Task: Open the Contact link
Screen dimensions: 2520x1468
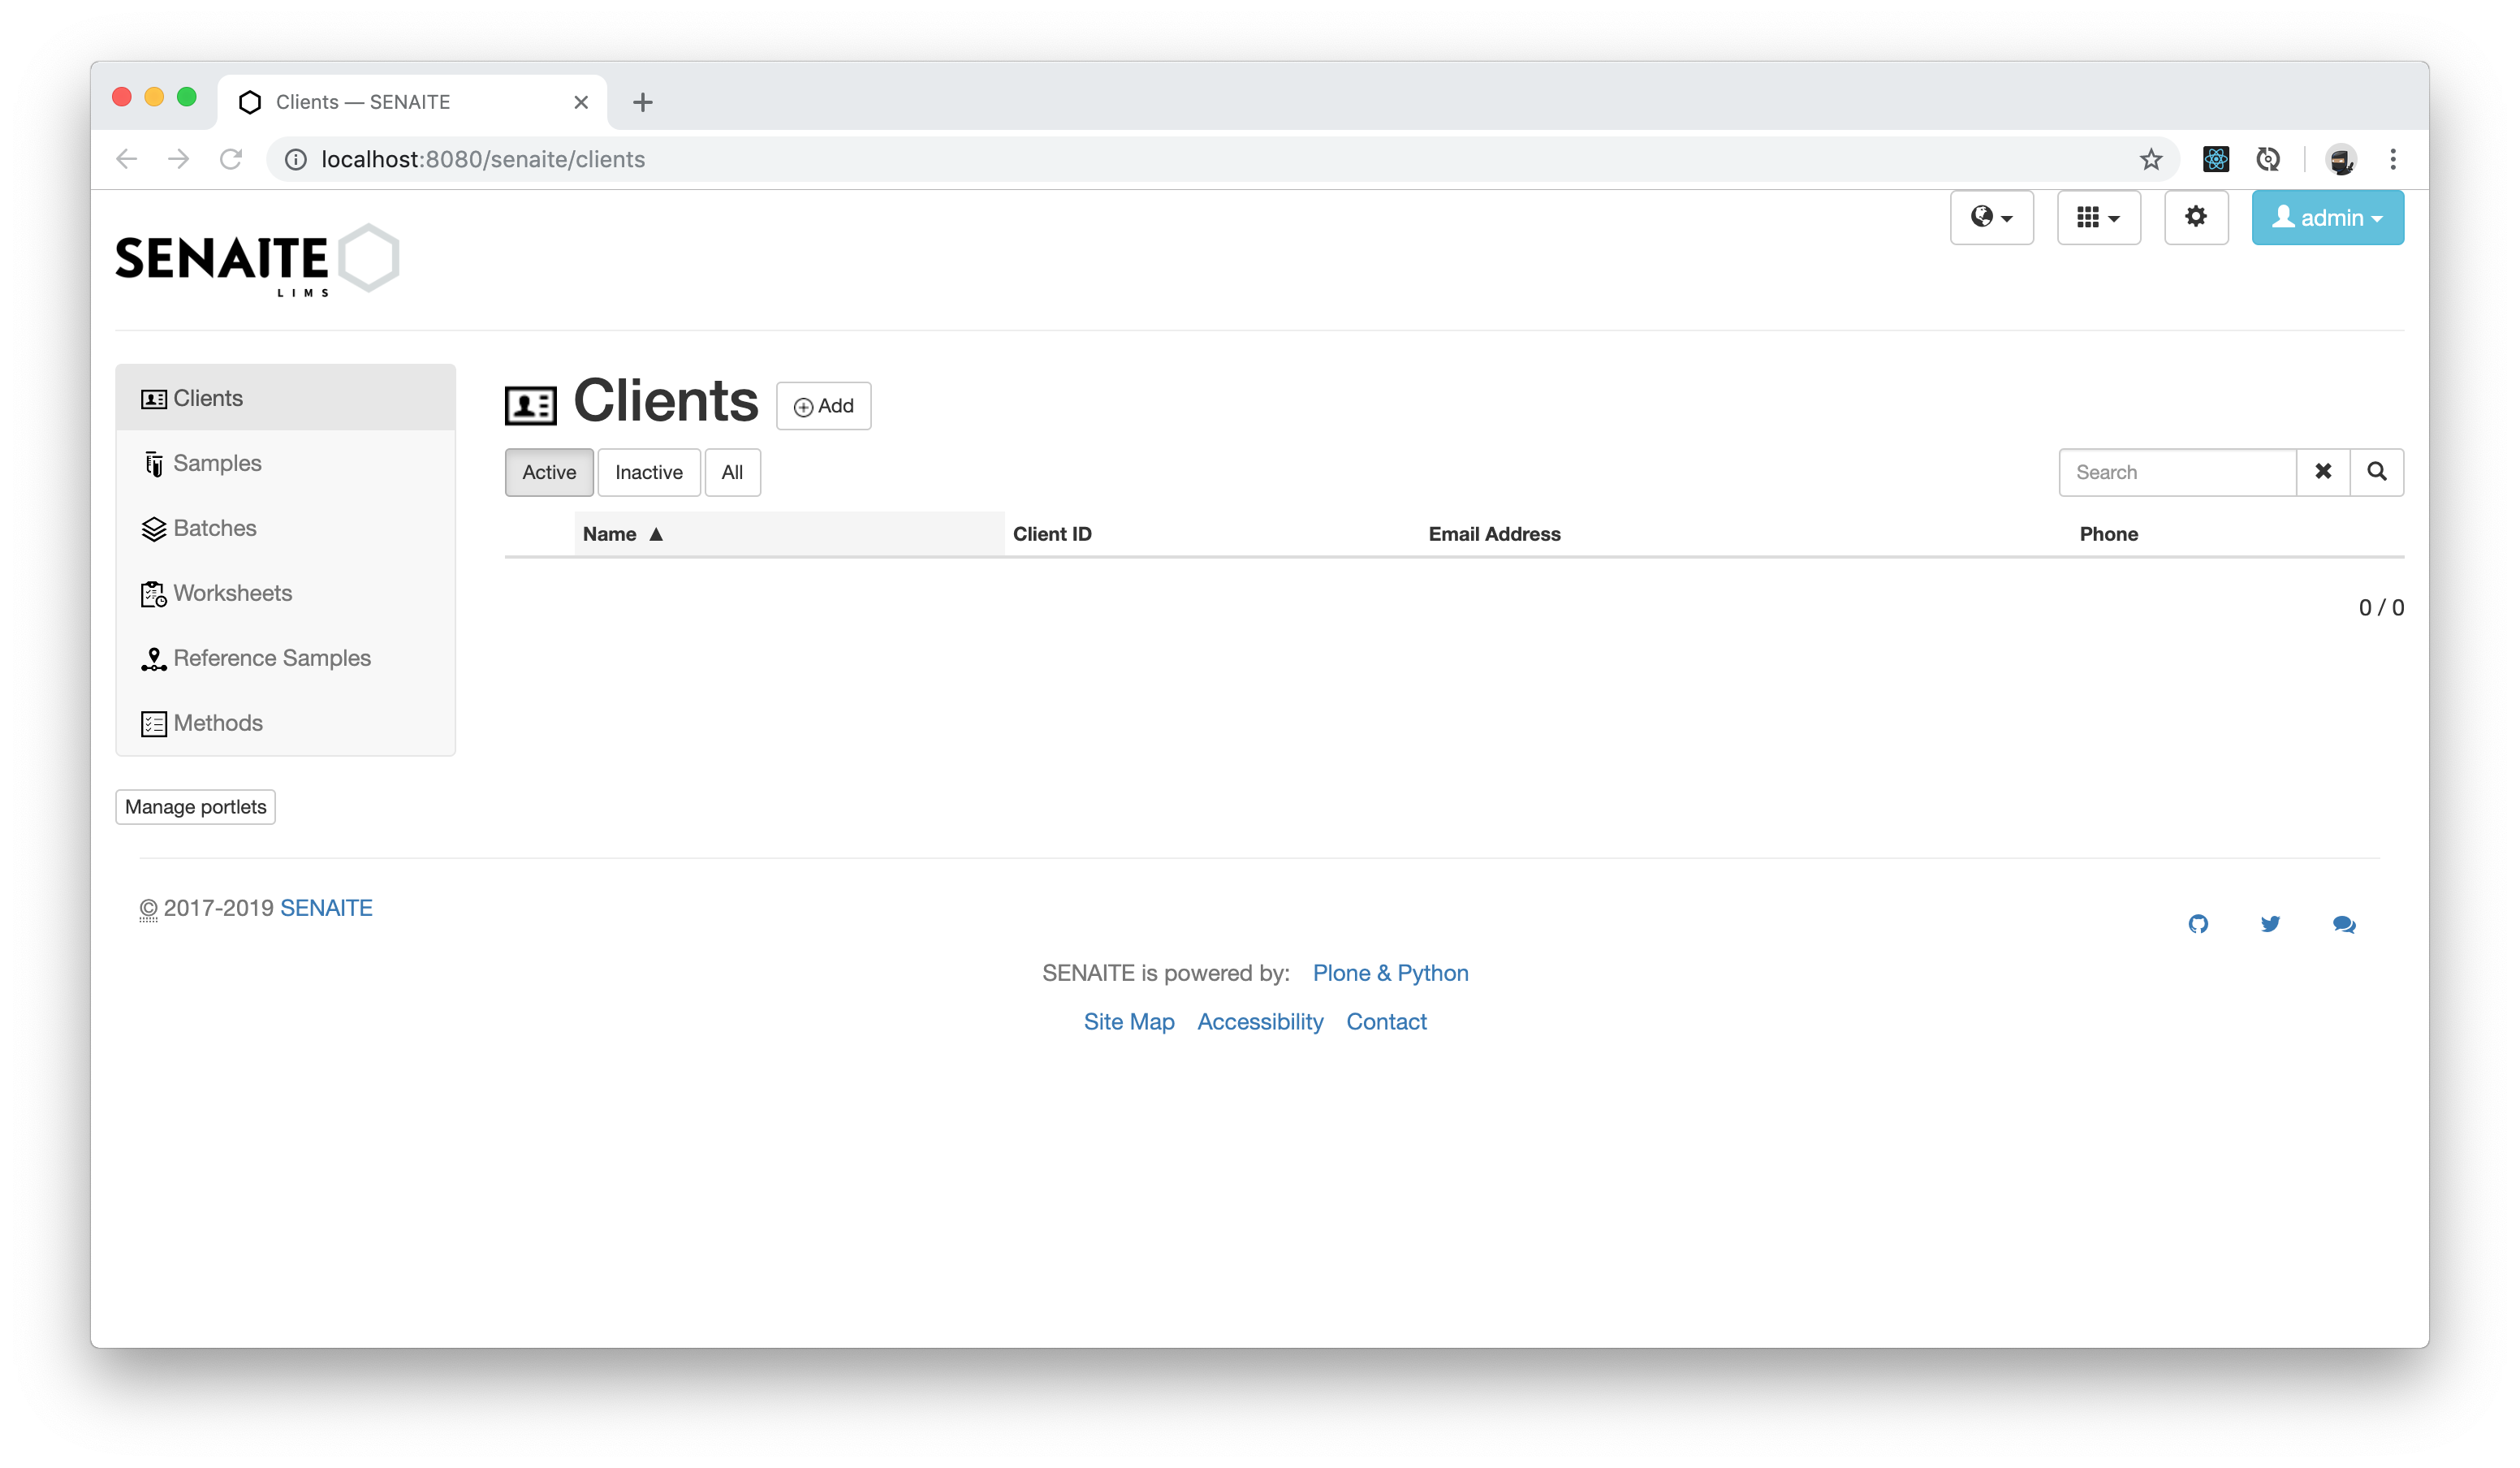Action: [x=1386, y=1022]
